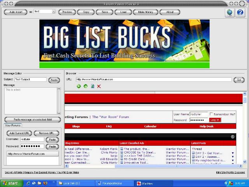Image resolution: width=249 pixels, height=187 pixels.
Task: Open Secret Affiliate Weapon footer link
Action: tap(42, 172)
